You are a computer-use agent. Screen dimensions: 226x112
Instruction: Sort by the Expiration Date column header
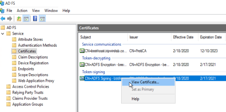212,37
